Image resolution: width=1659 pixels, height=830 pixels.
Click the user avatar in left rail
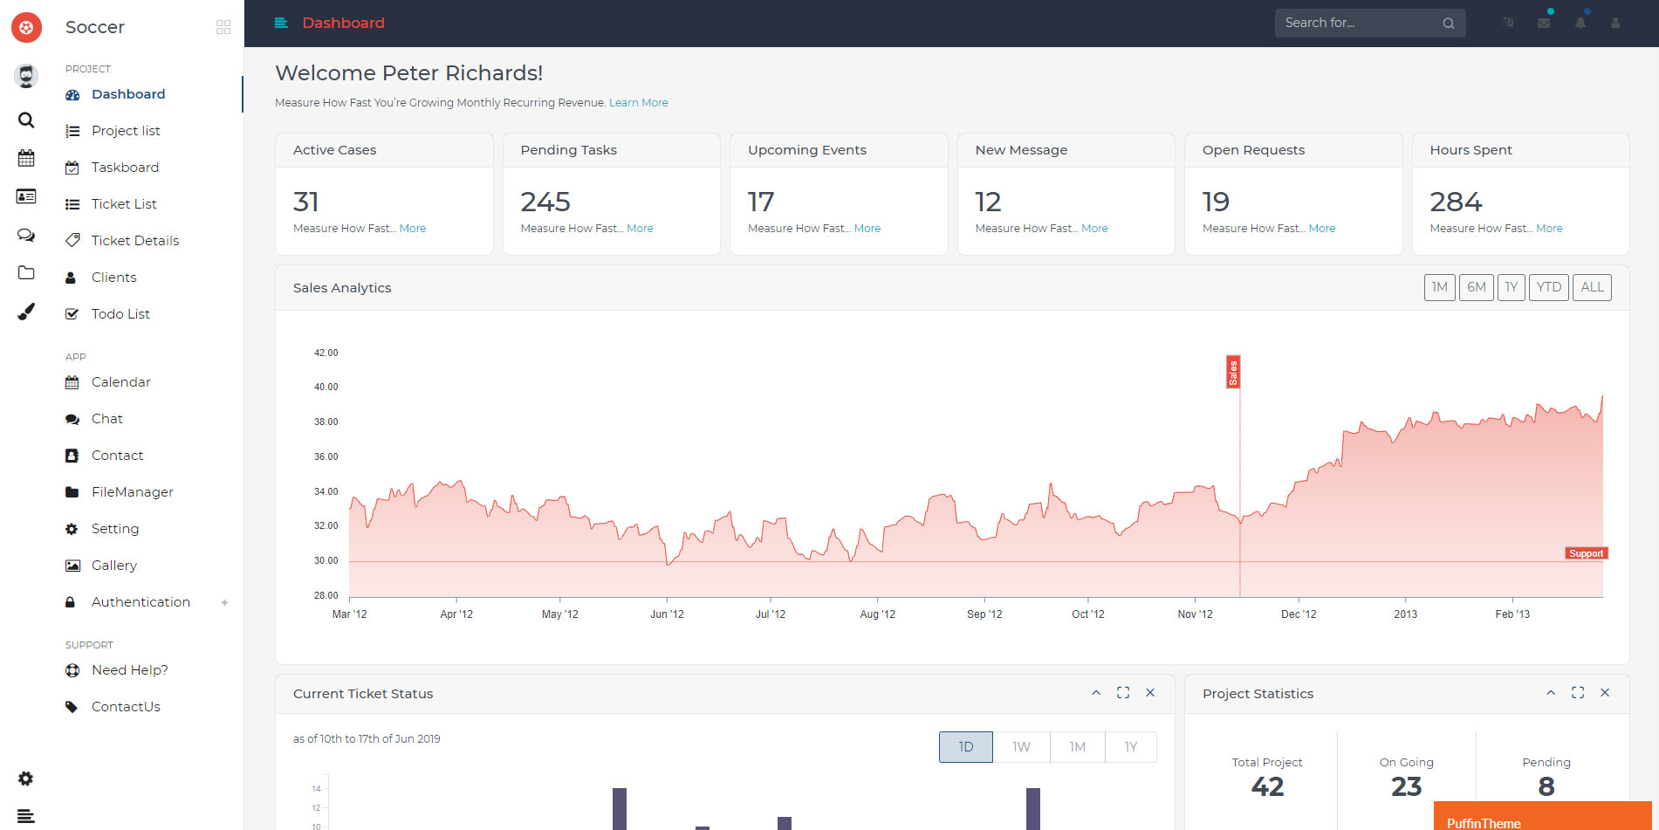point(26,77)
